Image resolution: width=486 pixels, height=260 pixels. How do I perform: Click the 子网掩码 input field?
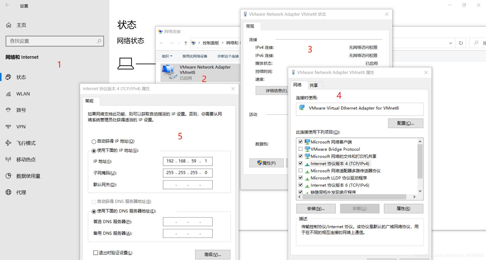click(x=188, y=173)
